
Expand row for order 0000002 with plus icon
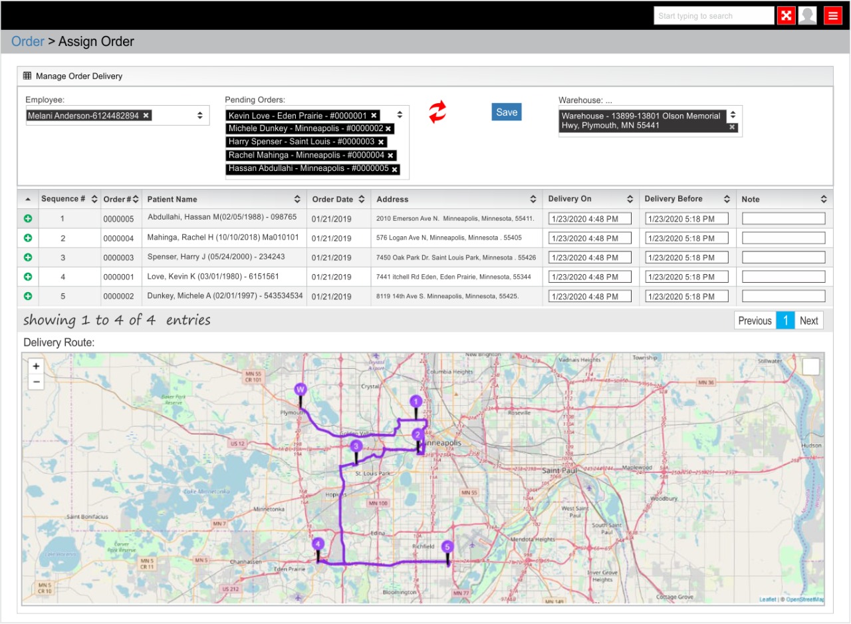tap(28, 296)
